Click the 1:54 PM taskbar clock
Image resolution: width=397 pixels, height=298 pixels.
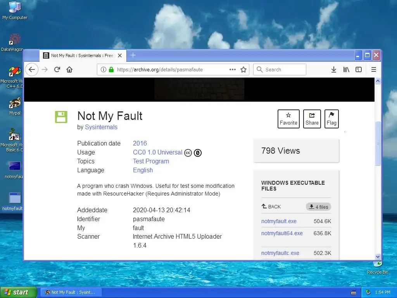[x=383, y=292]
